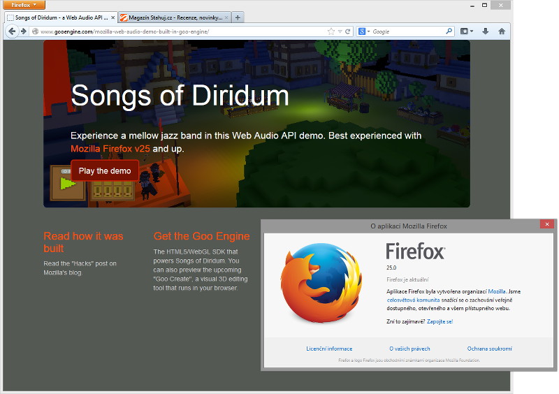Close the Magazín Stahuj.cz tab
Screen dimensions: 559x394
226,17
